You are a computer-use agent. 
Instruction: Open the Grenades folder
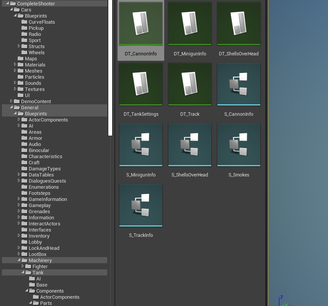(x=36, y=211)
